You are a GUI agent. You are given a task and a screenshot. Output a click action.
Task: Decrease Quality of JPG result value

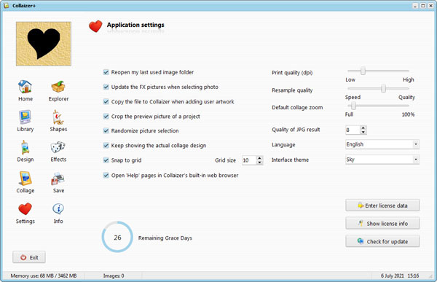pyautogui.click(x=363, y=132)
